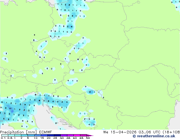180x139 pixels.
Task: Click the '45' legend scale label
Action: pos(81,138)
